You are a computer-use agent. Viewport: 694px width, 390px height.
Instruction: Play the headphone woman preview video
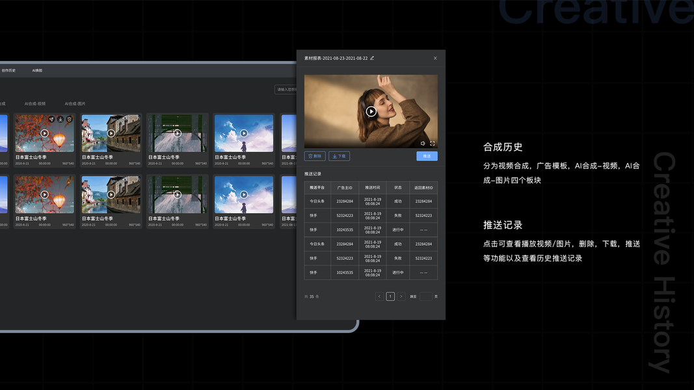click(371, 111)
